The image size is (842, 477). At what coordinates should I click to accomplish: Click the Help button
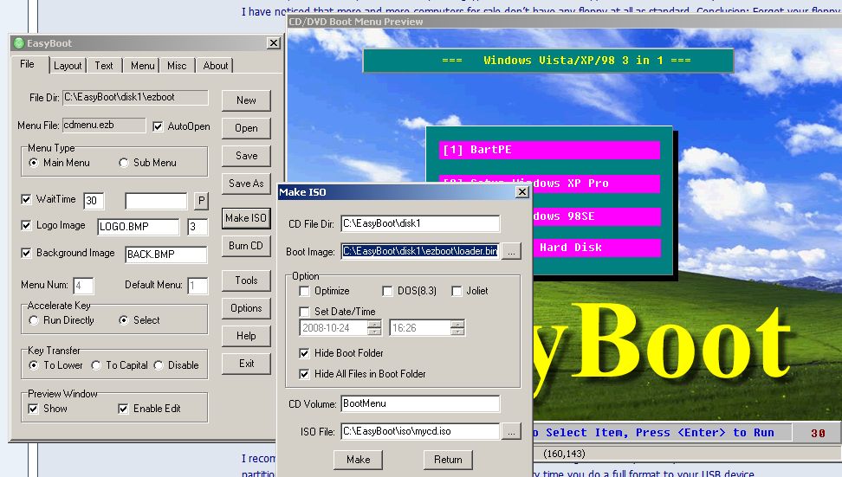click(x=246, y=336)
